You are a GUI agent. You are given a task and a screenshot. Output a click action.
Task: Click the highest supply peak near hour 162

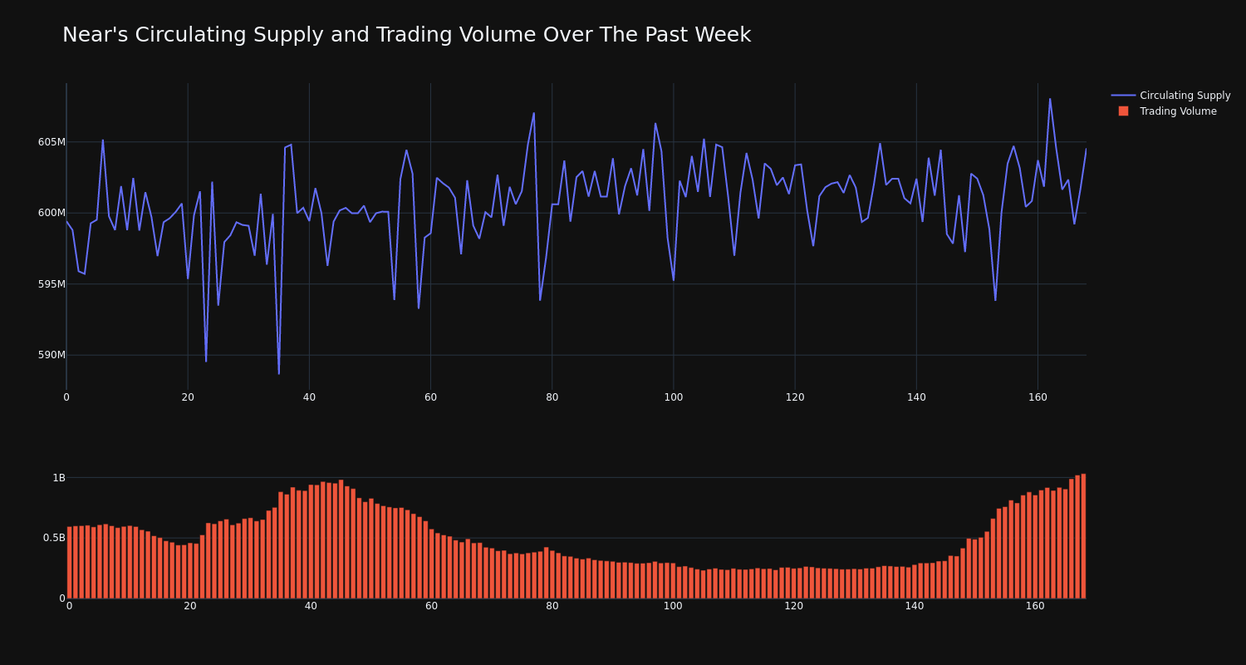tap(1049, 99)
